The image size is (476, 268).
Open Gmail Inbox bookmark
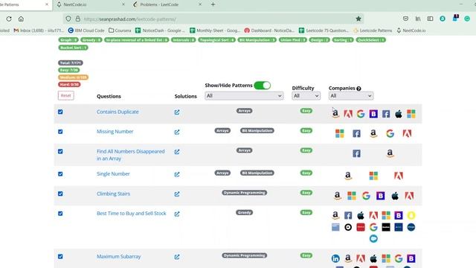coord(39,31)
